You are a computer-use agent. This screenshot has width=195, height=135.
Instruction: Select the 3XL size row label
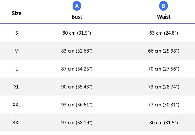click(x=16, y=123)
